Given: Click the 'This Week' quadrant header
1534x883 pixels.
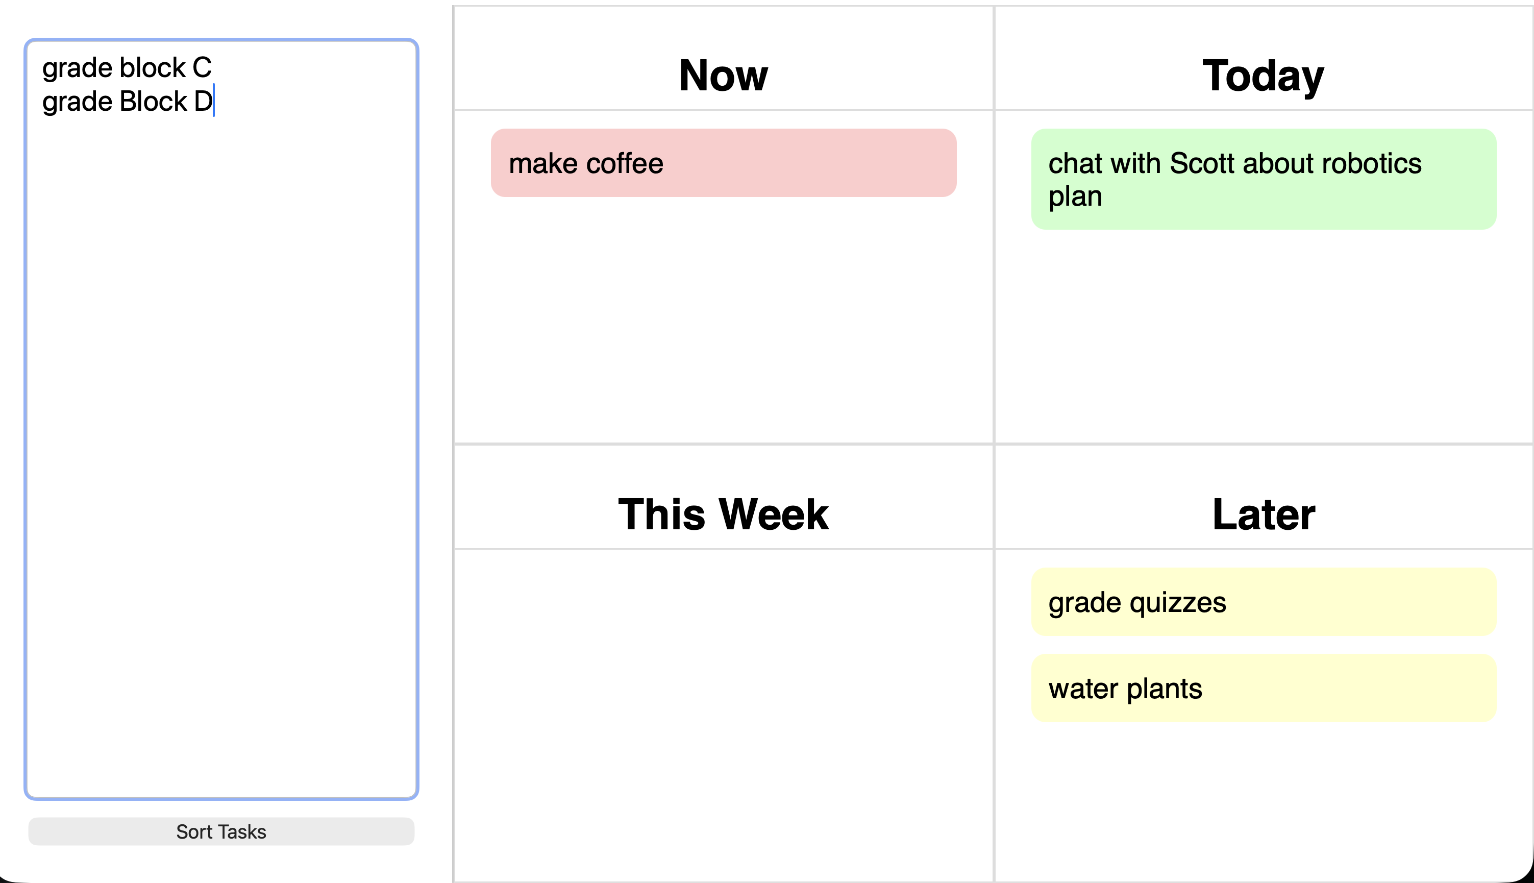Looking at the screenshot, I should (723, 513).
